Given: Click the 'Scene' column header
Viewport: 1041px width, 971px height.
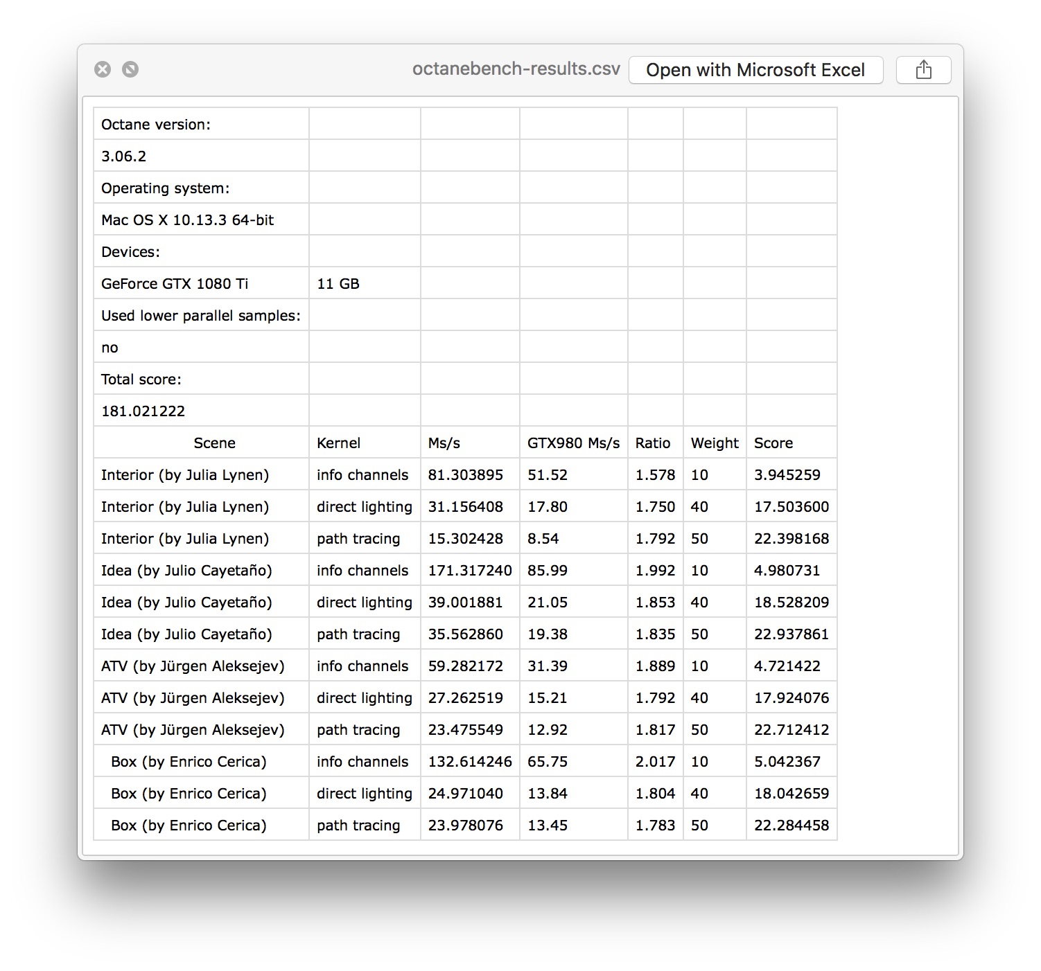Looking at the screenshot, I should pyautogui.click(x=201, y=443).
